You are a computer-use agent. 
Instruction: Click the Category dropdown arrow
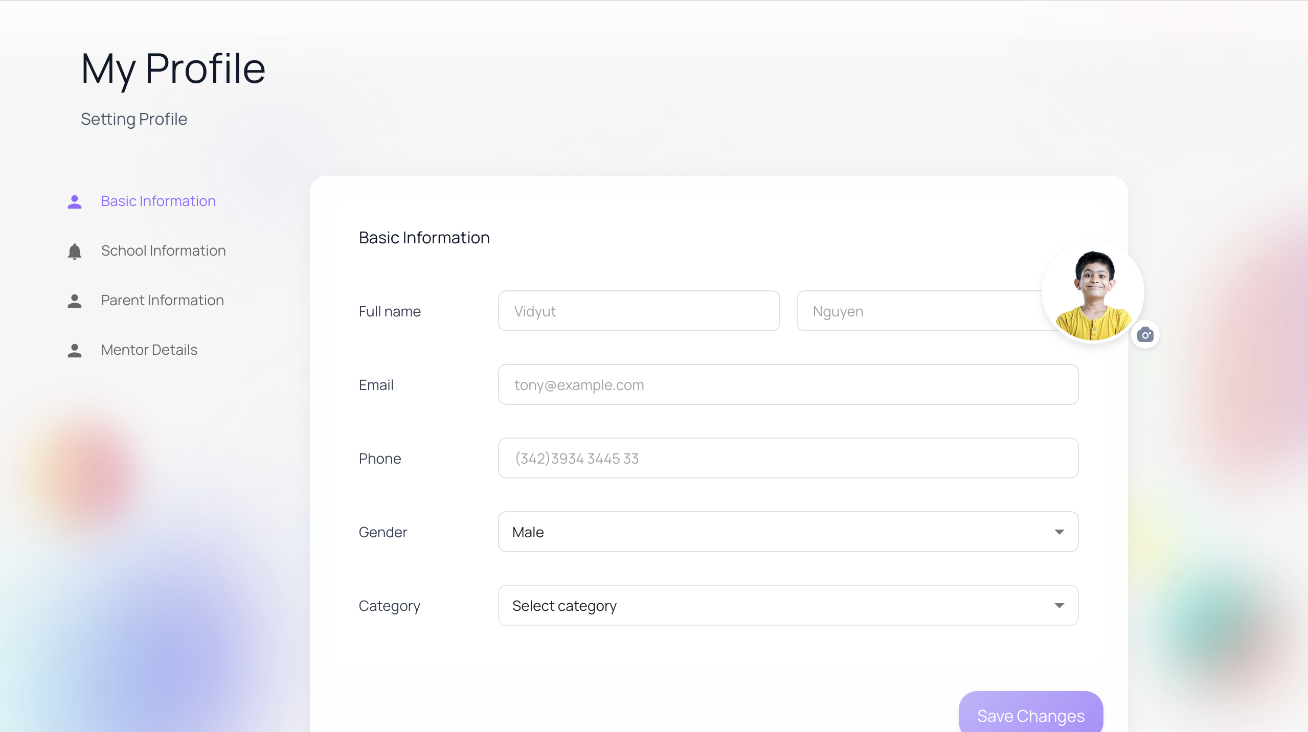(x=1059, y=606)
